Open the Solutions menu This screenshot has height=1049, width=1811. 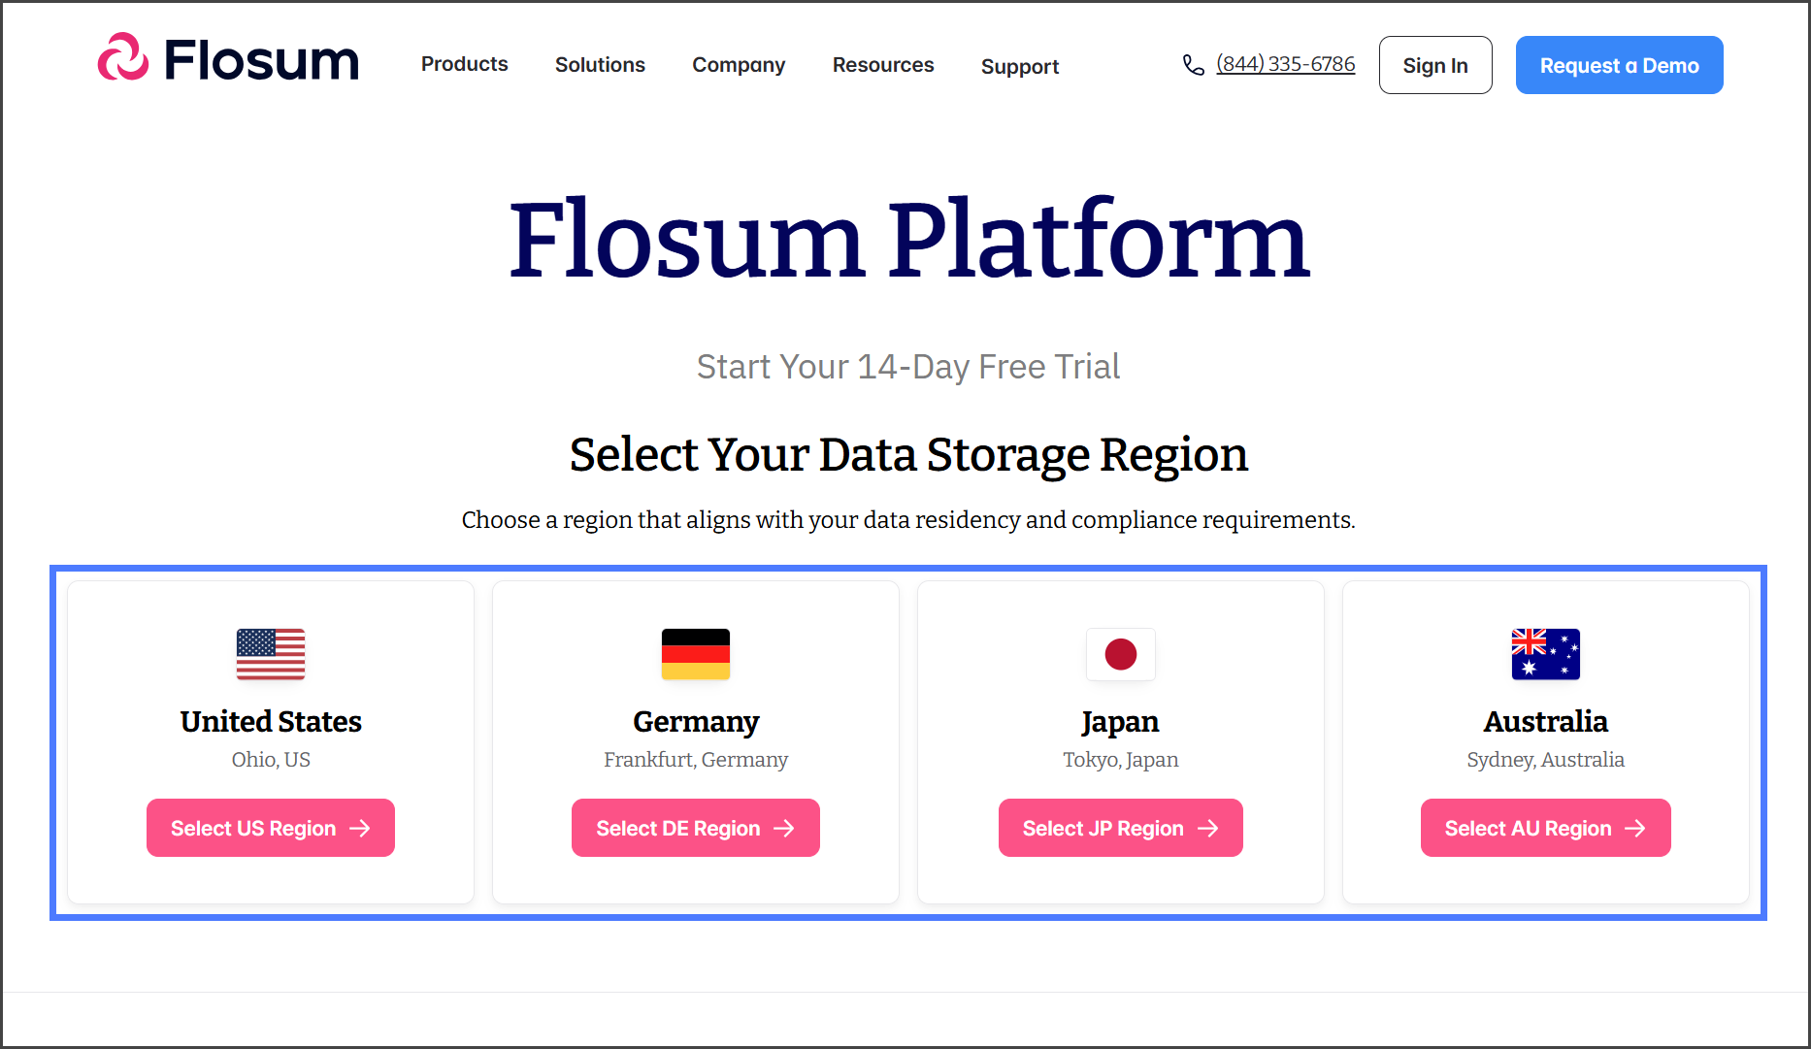[600, 65]
